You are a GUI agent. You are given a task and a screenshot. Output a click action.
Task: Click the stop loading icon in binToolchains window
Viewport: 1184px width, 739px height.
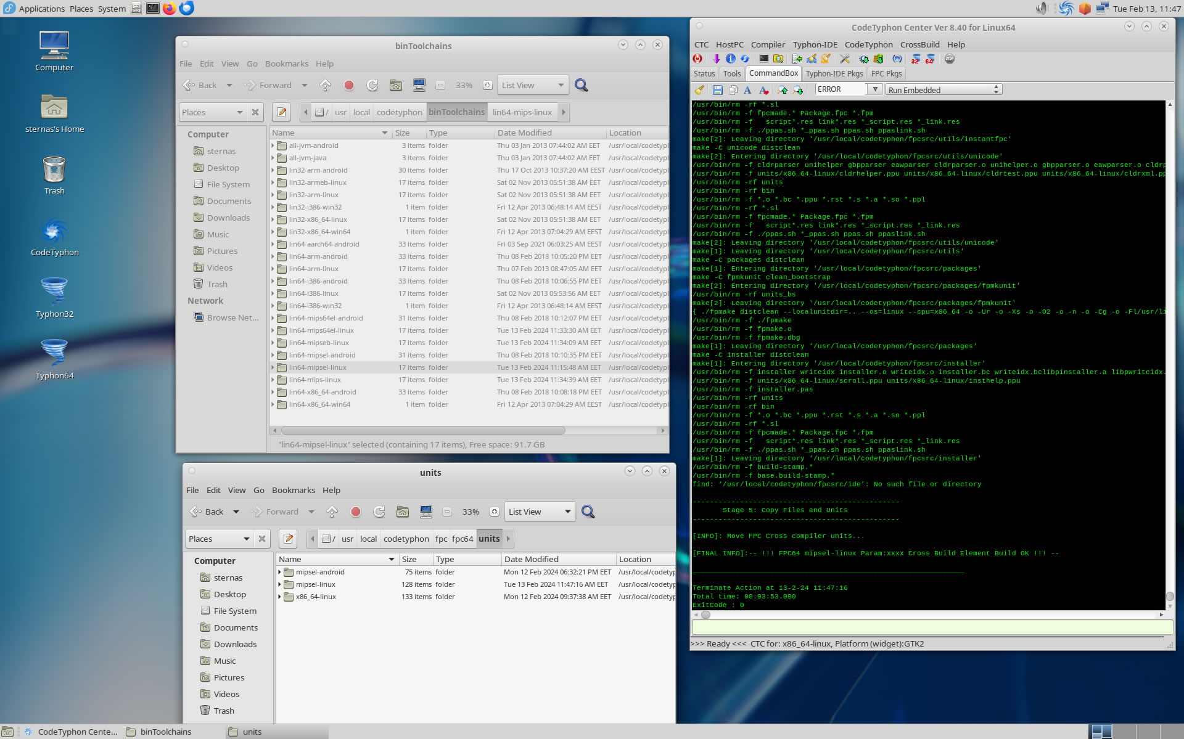pos(349,86)
